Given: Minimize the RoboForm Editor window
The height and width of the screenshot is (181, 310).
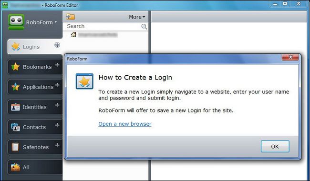Looking at the screenshot, I should tap(275, 4).
